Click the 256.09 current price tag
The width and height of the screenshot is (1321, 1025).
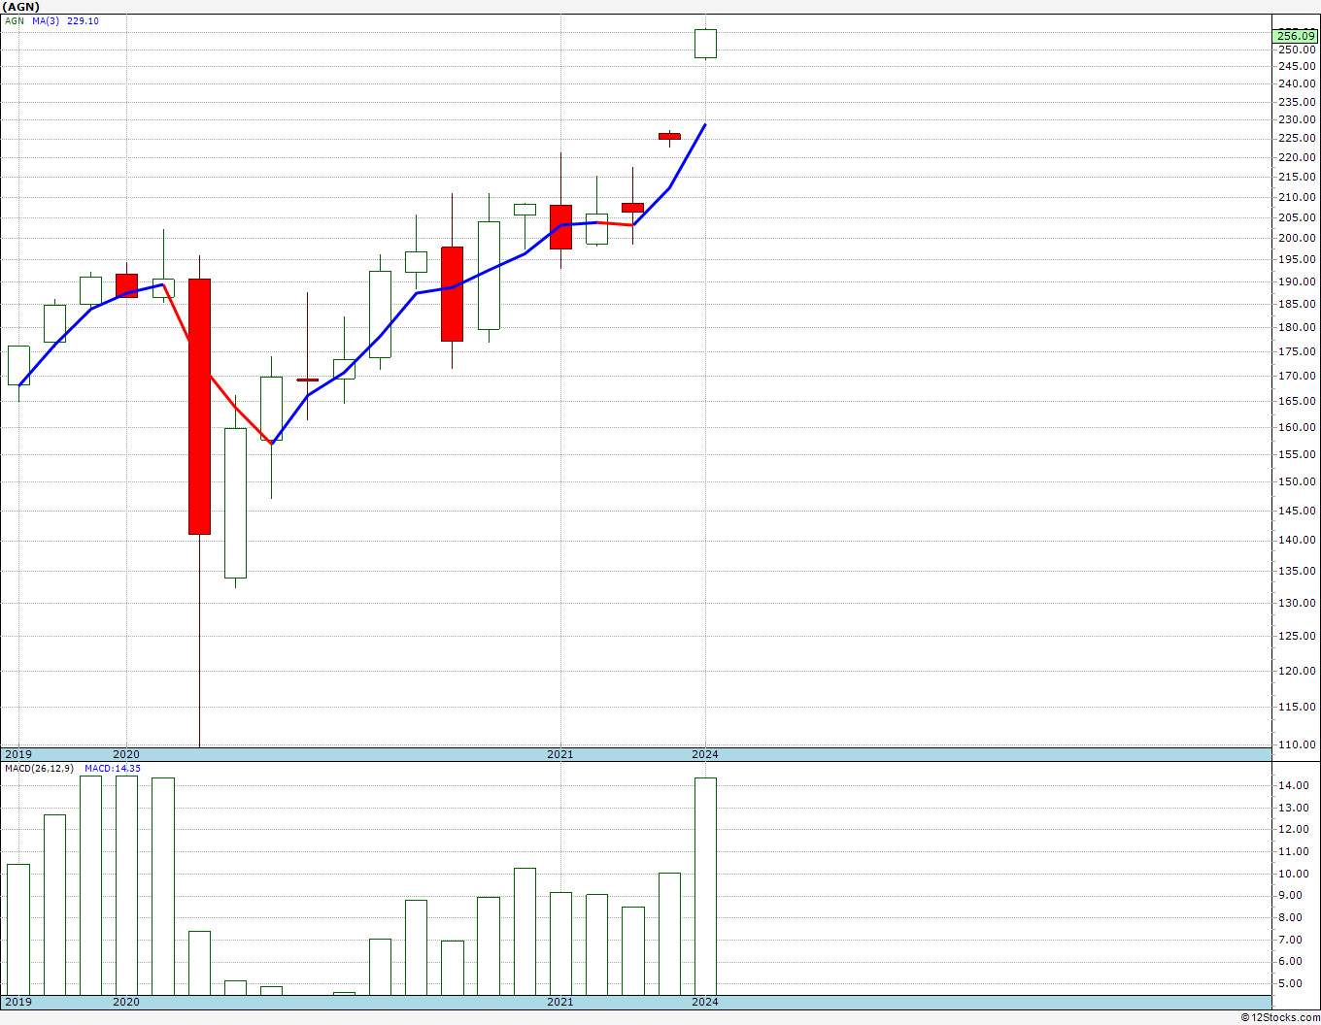click(1296, 36)
